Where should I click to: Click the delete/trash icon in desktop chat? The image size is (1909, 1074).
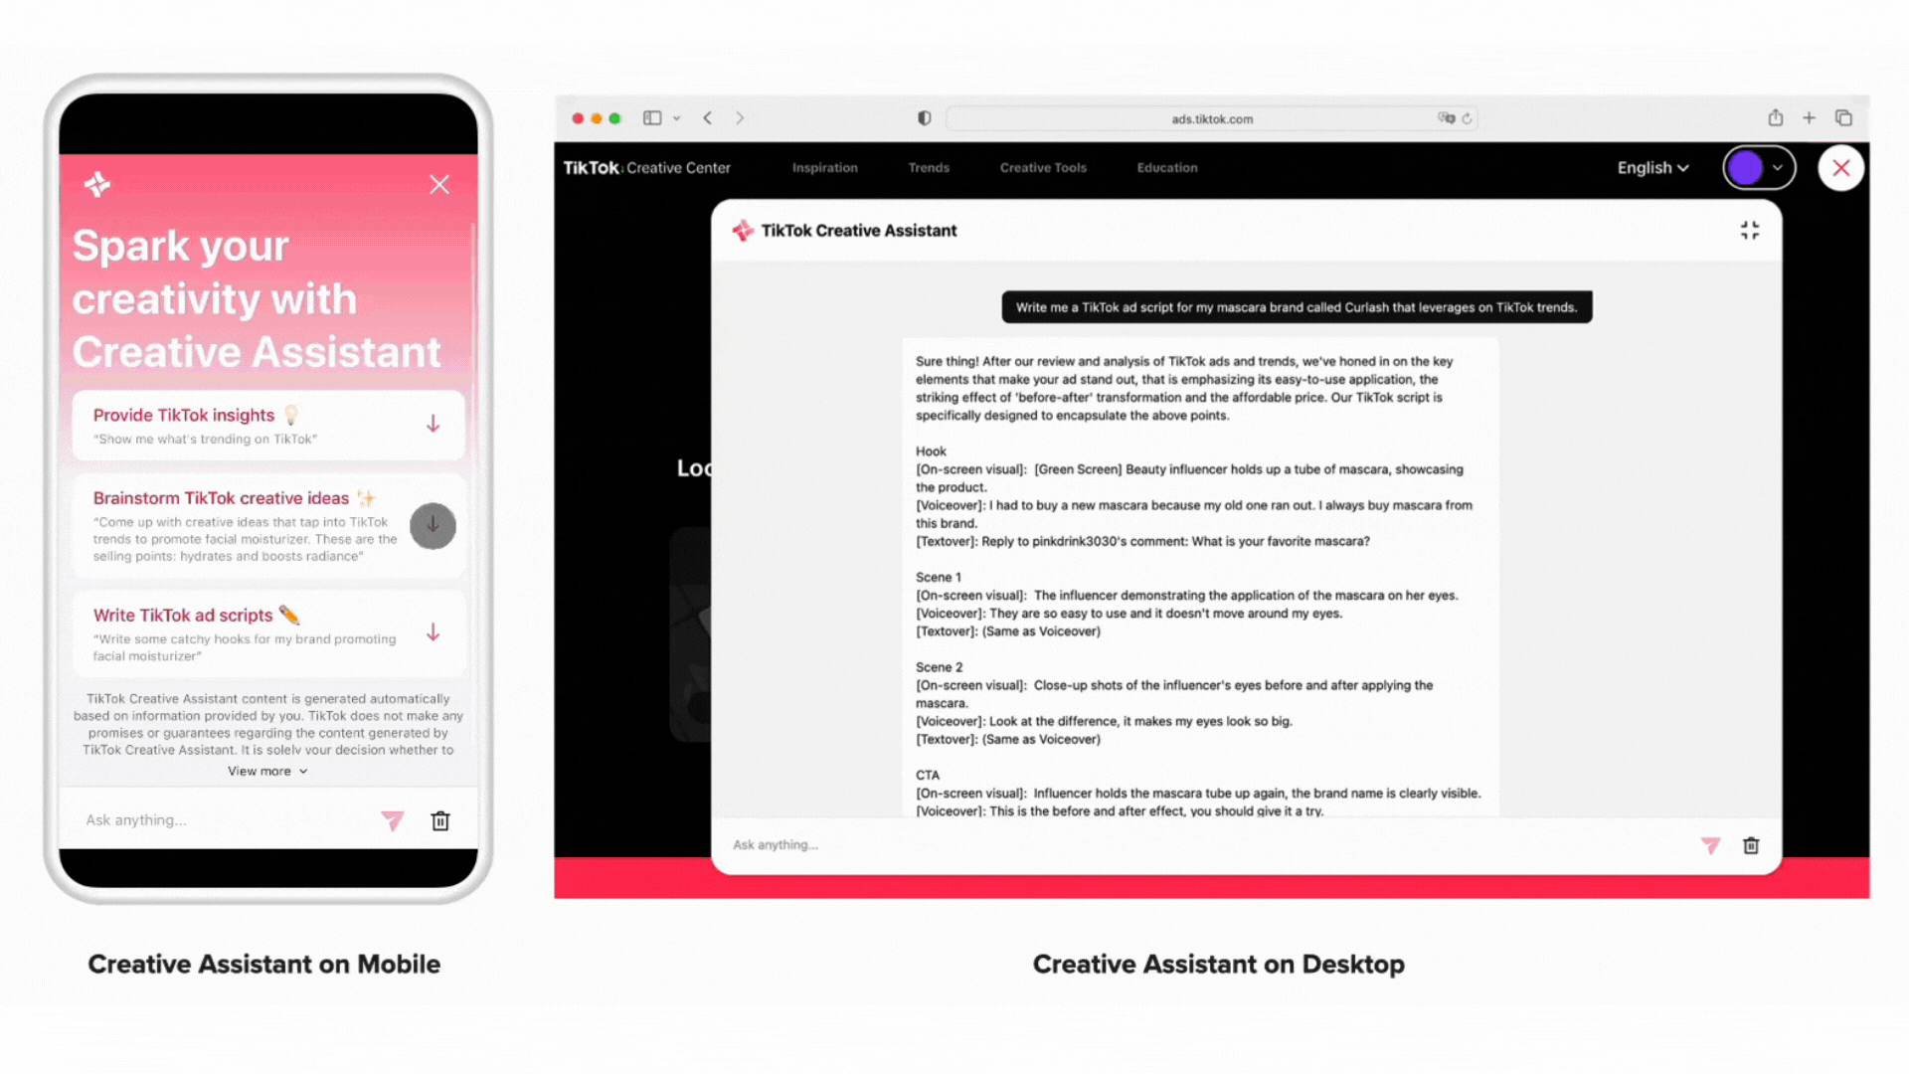click(x=1752, y=844)
